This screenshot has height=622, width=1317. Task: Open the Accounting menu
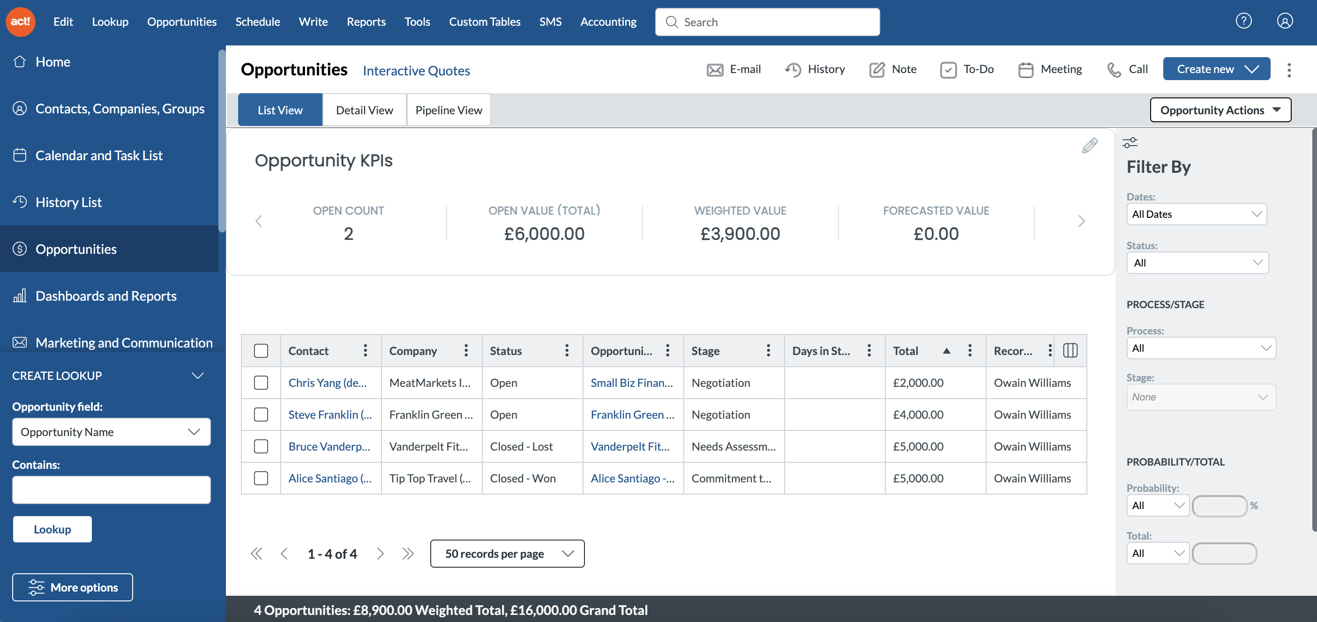(608, 22)
